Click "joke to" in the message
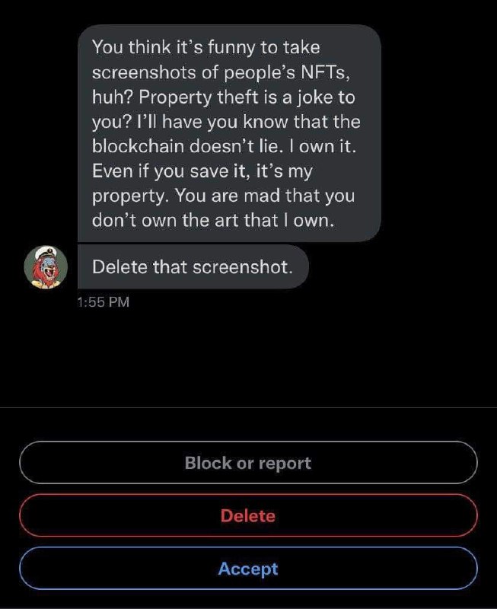 329,97
